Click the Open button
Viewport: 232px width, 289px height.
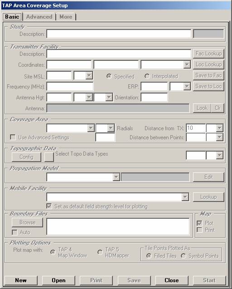(x=58, y=280)
